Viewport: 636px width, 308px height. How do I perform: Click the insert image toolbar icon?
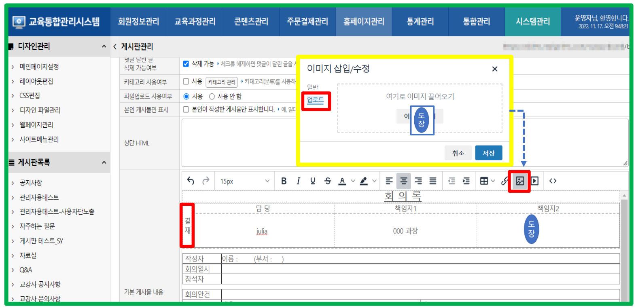519,181
